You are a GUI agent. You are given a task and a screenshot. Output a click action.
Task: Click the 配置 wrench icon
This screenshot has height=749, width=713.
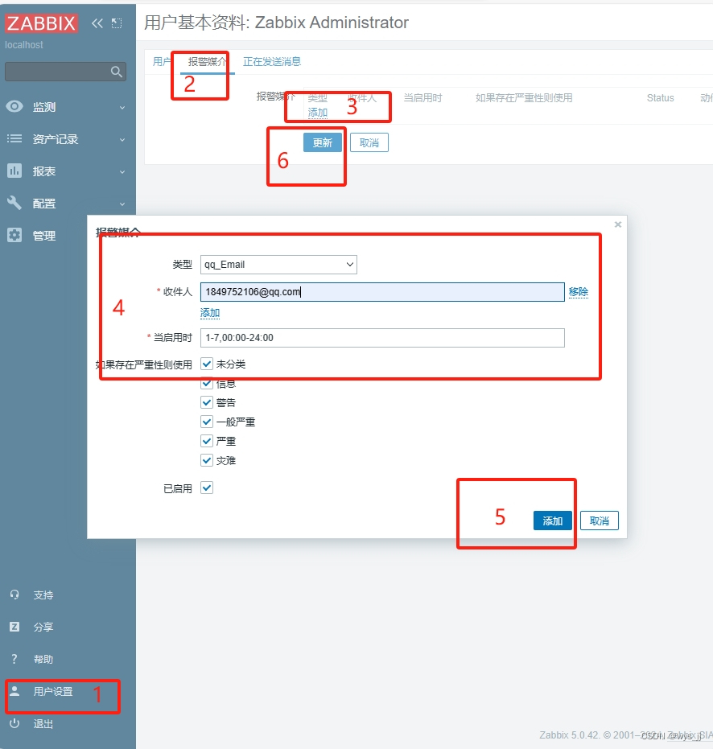point(14,203)
